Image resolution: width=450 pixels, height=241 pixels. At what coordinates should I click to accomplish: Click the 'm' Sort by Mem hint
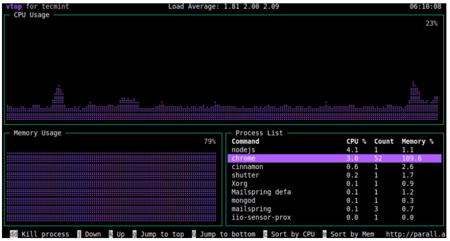[348, 234]
